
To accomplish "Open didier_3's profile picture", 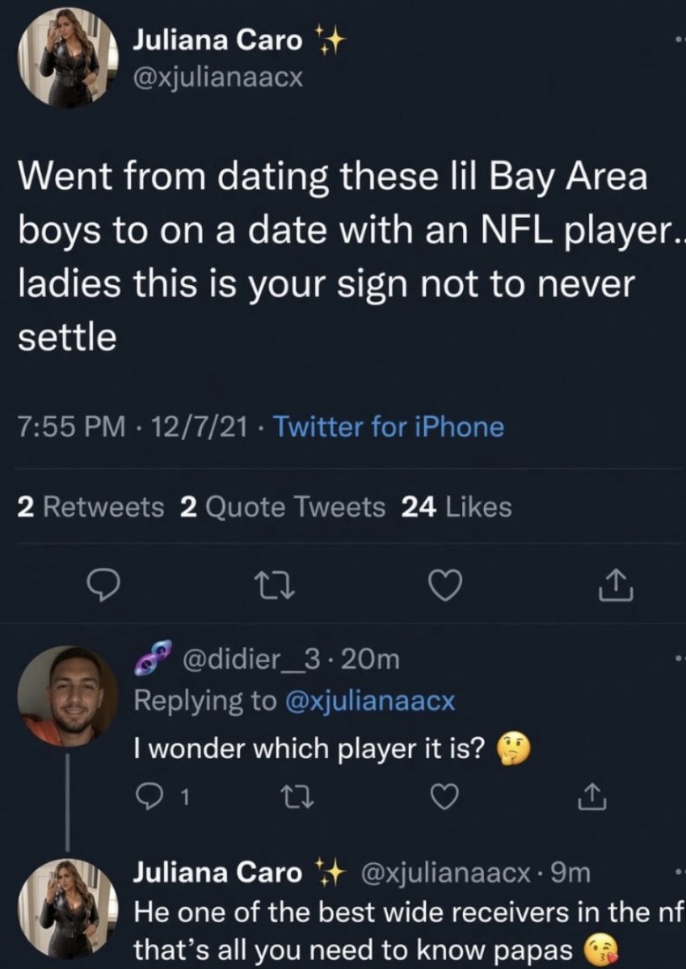I will (69, 695).
